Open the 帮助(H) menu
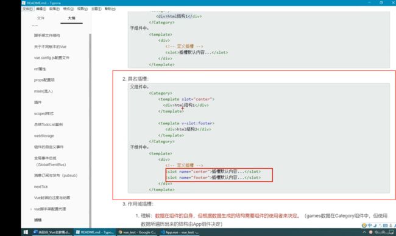Image resolution: width=396 pixels, height=236 pixels. 110,9
